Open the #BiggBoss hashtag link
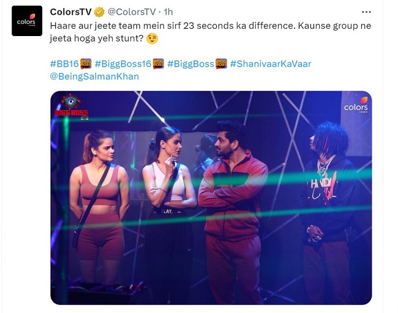Image resolution: width=398 pixels, height=313 pixels. tap(190, 64)
